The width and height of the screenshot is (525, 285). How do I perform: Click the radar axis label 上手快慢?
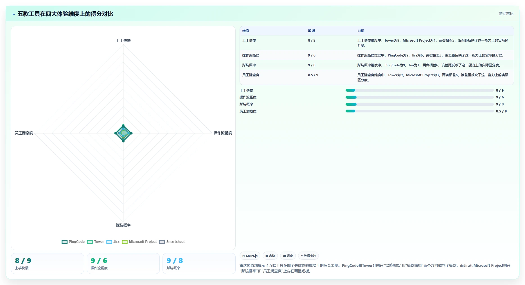tap(123, 40)
